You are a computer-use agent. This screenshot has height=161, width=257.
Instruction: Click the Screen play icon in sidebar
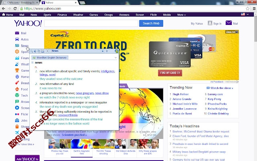point(17,108)
